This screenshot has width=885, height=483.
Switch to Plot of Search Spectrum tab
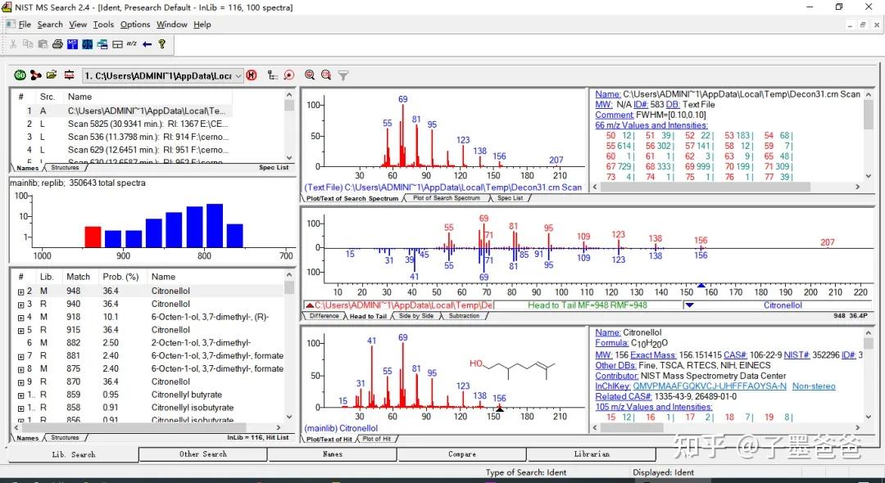pyautogui.click(x=447, y=198)
